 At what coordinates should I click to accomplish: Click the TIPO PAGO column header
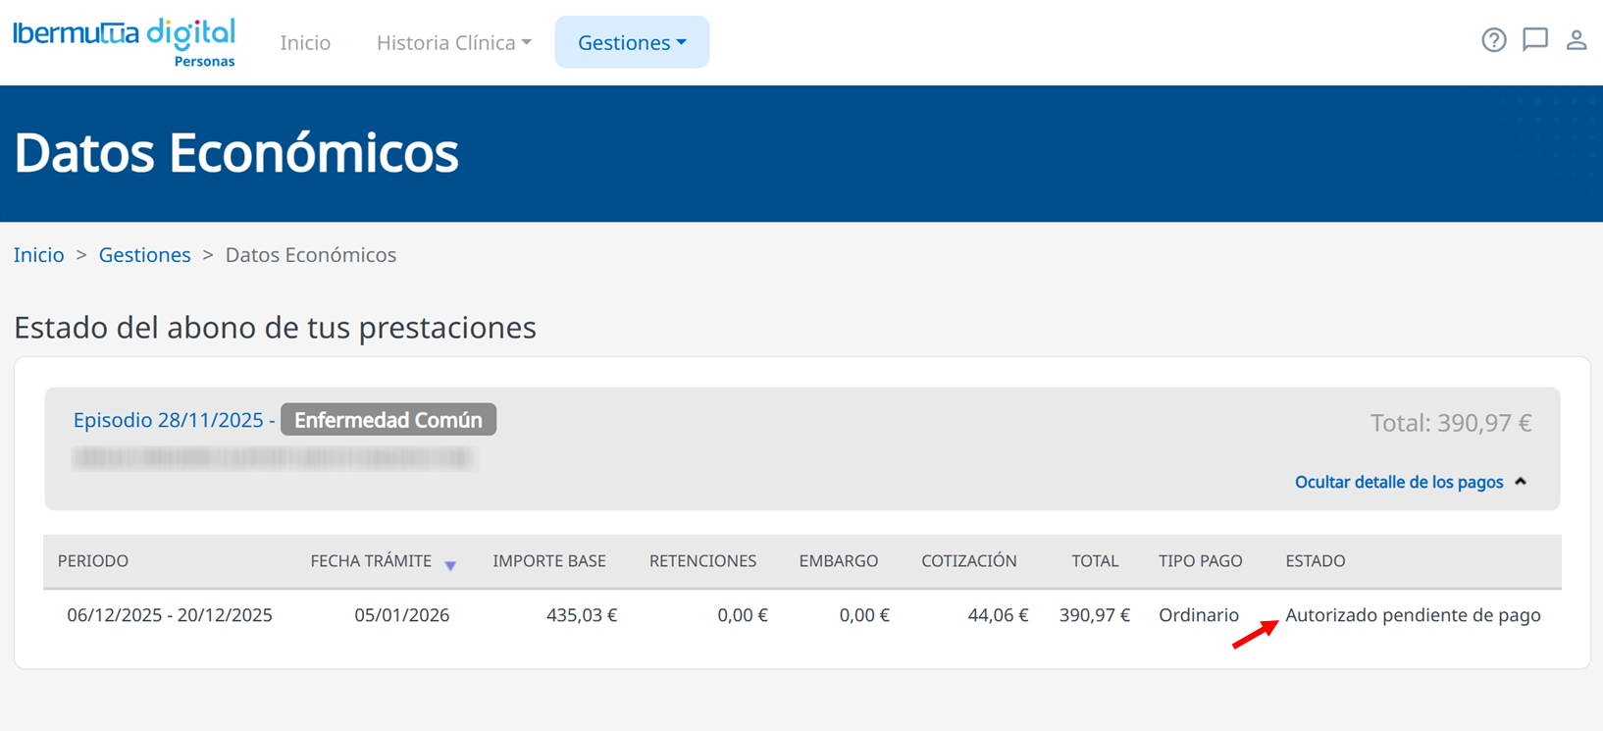1200,561
